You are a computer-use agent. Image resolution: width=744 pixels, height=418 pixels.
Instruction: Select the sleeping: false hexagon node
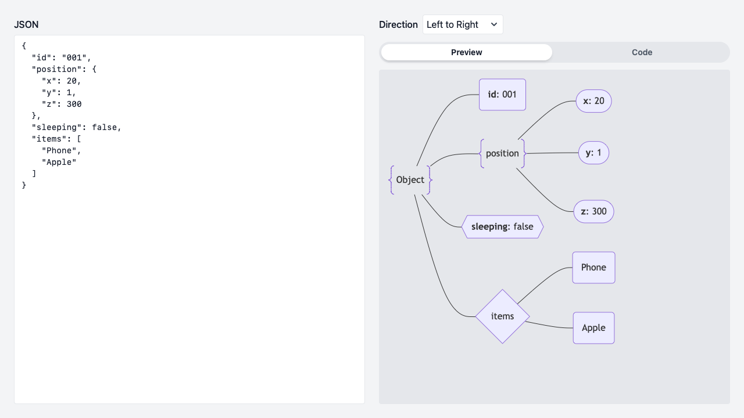point(502,226)
